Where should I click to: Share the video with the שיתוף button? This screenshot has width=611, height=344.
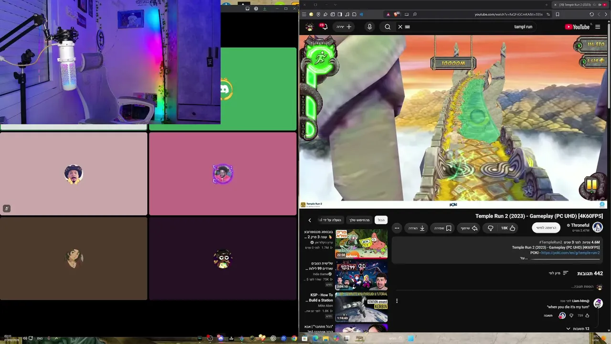click(x=469, y=228)
